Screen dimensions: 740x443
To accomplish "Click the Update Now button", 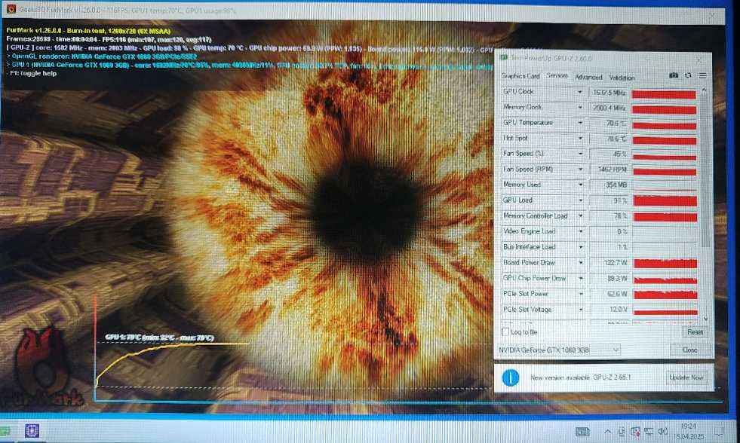I will pos(686,377).
